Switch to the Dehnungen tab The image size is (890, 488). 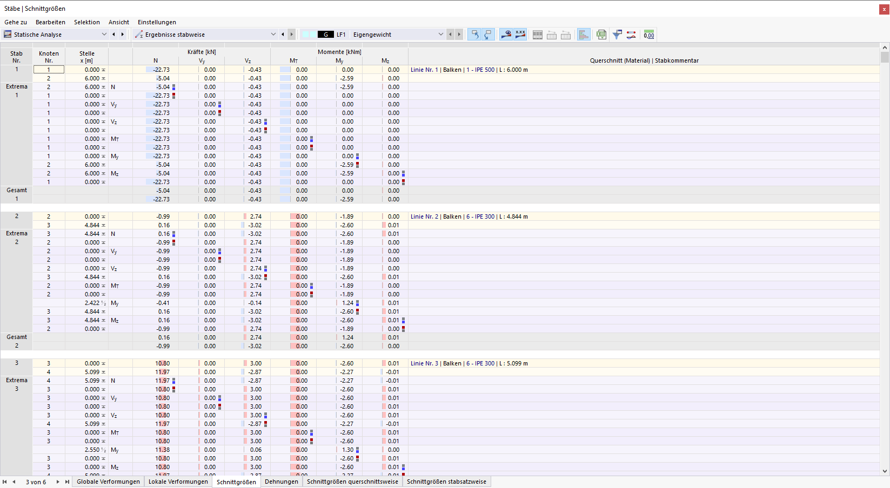pos(282,482)
